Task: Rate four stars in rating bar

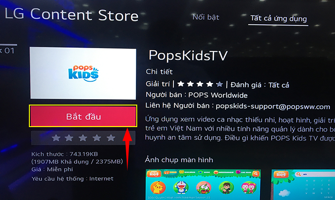Action: [97, 138]
